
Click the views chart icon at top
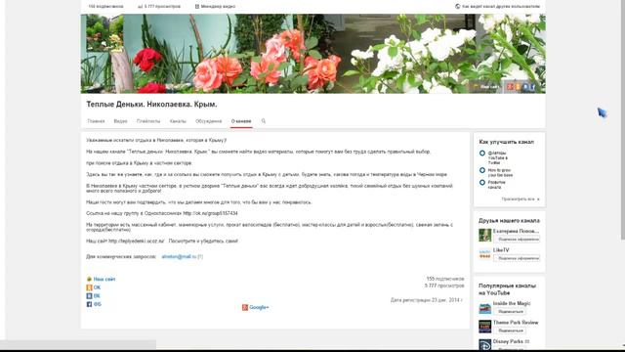click(140, 7)
